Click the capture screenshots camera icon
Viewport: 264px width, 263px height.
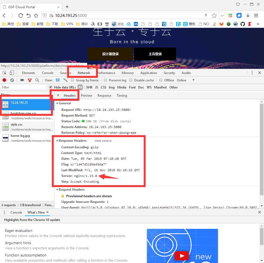tap(22, 80)
